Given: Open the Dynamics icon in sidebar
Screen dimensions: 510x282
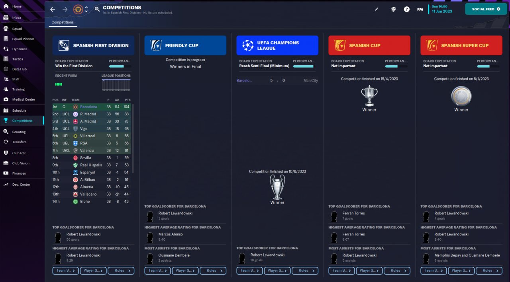Looking at the screenshot, I should tap(6, 49).
